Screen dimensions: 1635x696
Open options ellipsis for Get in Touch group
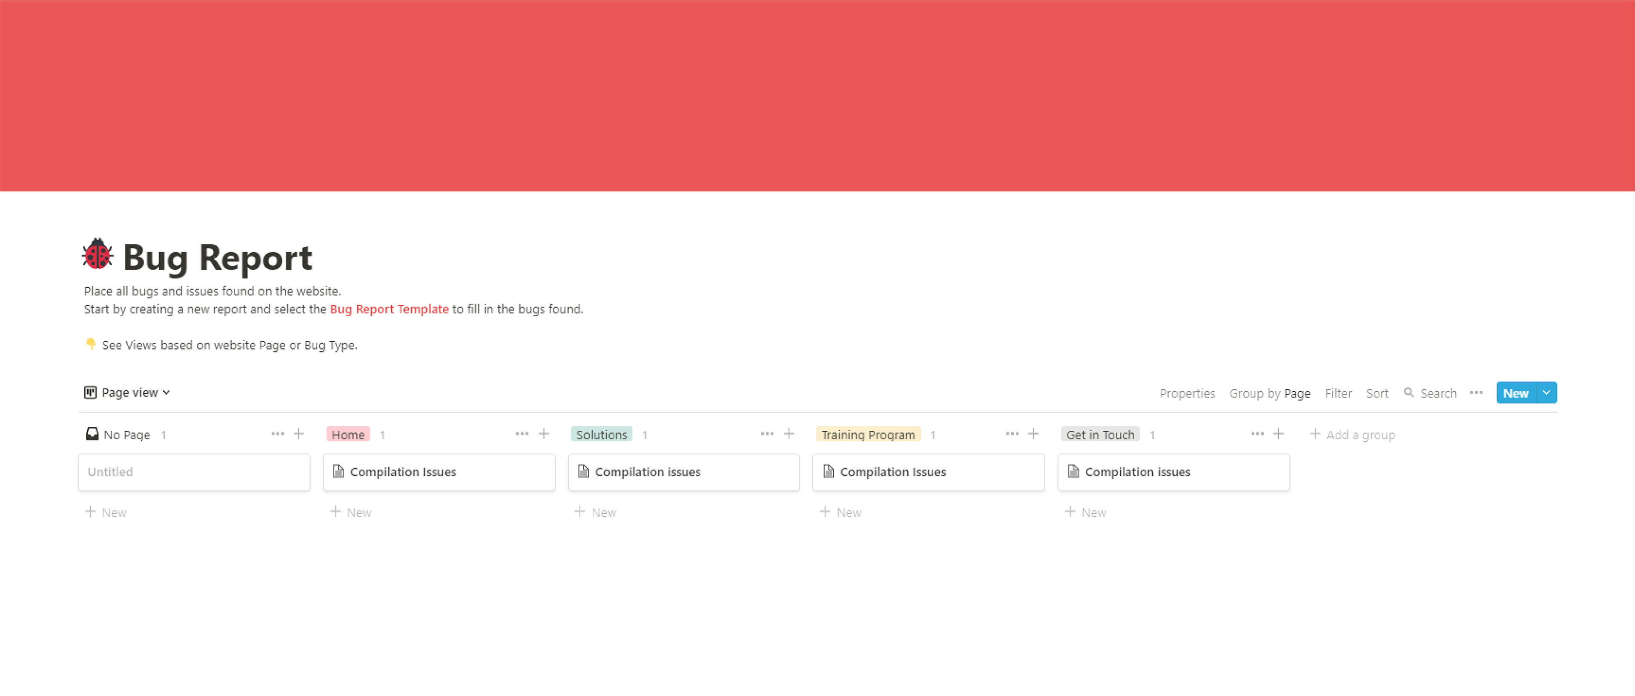click(x=1257, y=434)
